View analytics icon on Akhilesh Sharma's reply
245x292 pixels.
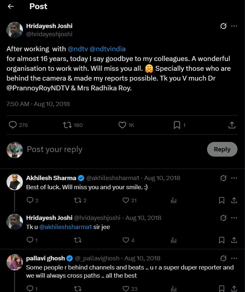click(x=173, y=200)
